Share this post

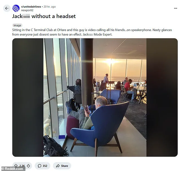click(62, 166)
